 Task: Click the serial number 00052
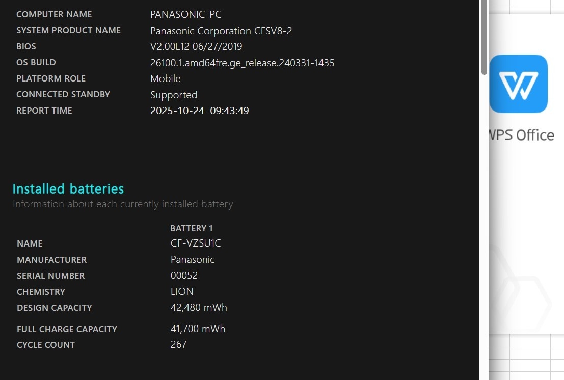point(184,276)
